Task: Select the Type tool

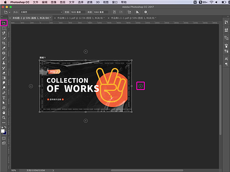Action: [4, 98]
